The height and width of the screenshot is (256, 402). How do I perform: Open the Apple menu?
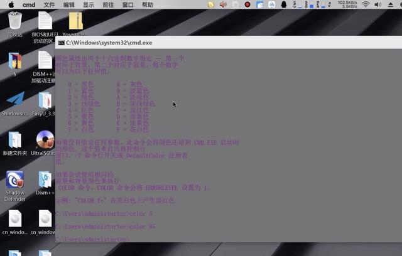pos(11,4)
